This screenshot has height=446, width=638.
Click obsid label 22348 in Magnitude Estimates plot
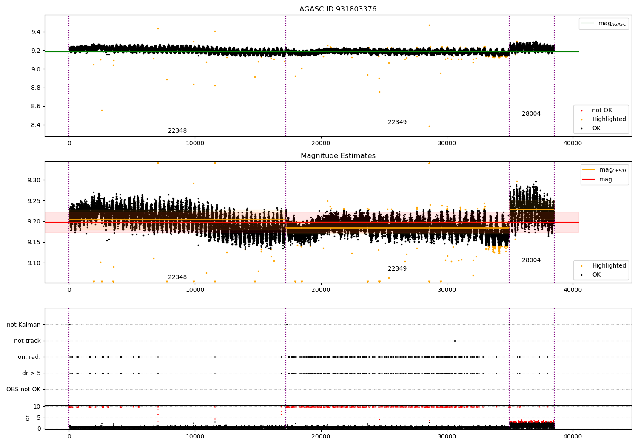177,277
